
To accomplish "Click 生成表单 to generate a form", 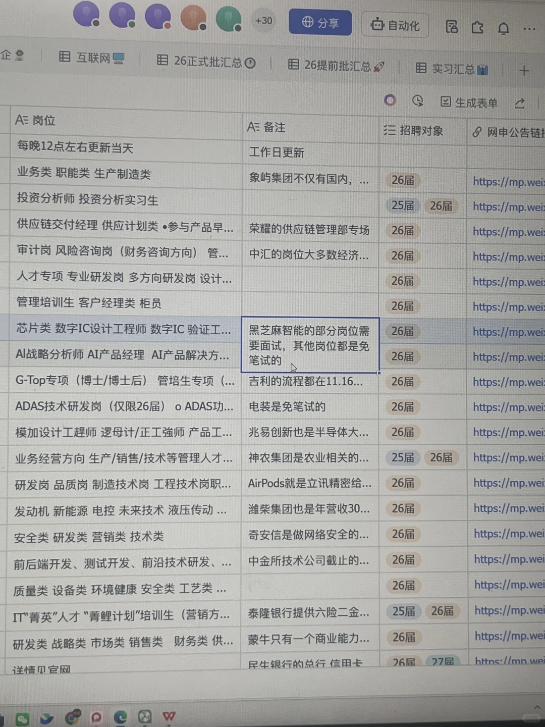I will 469,102.
